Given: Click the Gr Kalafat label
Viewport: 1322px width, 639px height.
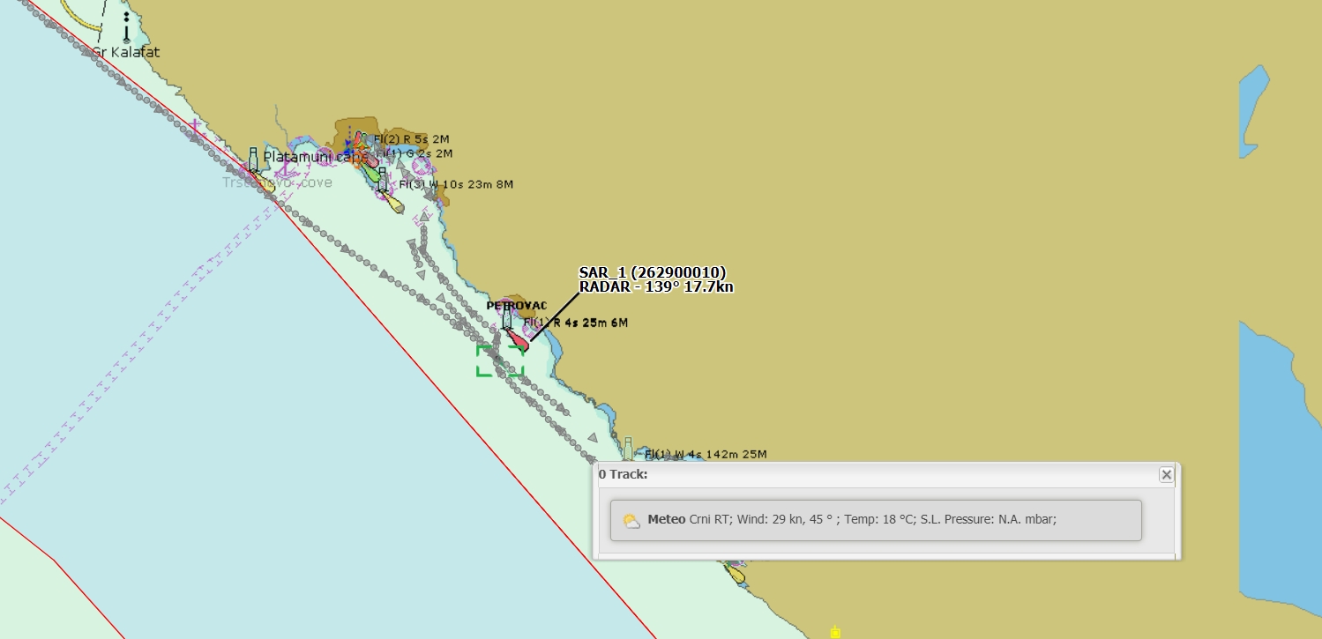Looking at the screenshot, I should (x=126, y=53).
